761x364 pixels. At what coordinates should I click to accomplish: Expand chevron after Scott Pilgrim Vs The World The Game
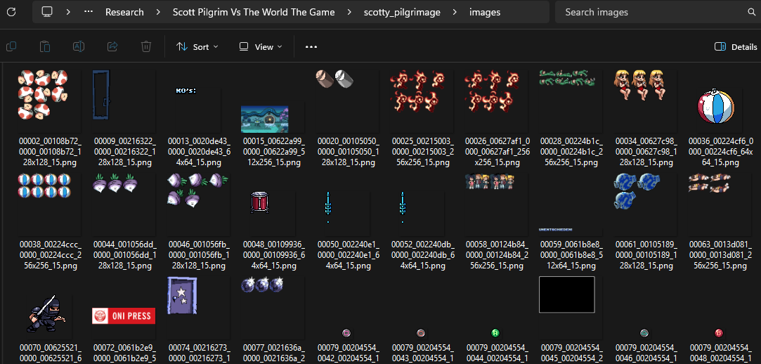[349, 12]
